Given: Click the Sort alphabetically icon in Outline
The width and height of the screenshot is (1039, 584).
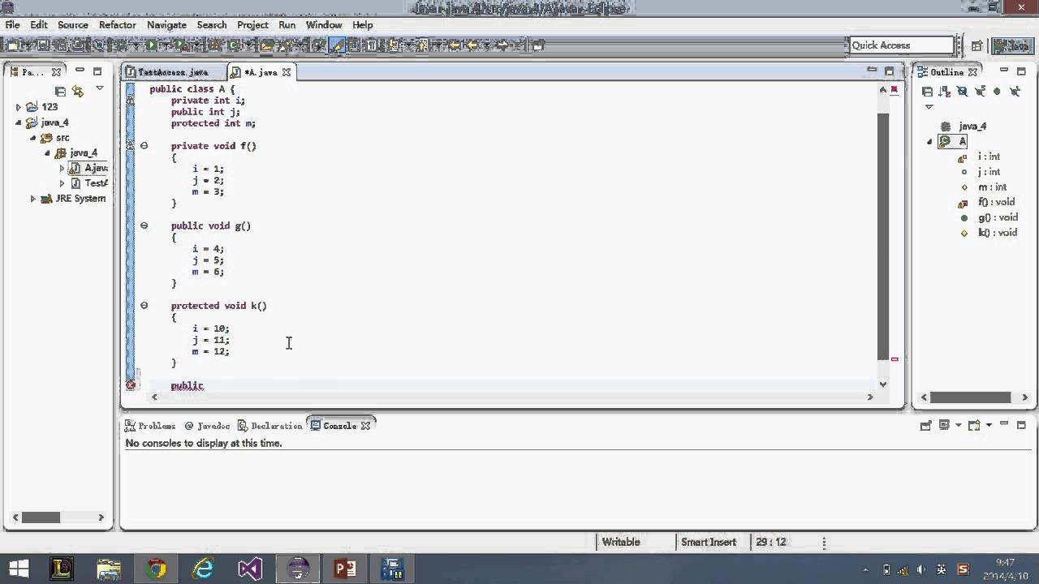Looking at the screenshot, I should (x=945, y=91).
